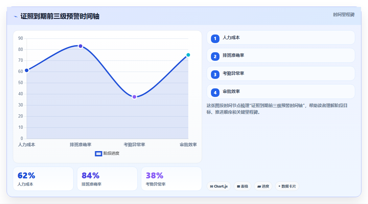This screenshot has height=204, width=368.
Task: Click the 人力成本 data point on chart
Action: [27, 70]
